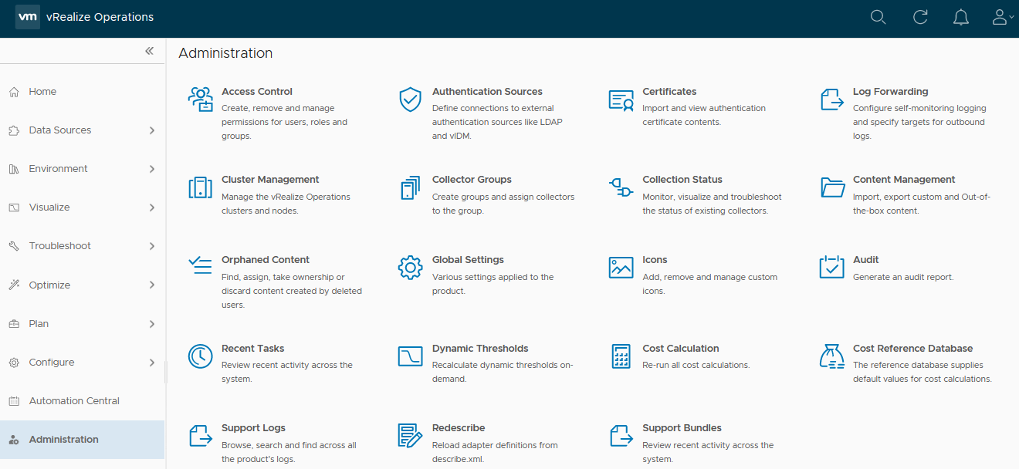Click the Certificates tile icon

pyautogui.click(x=621, y=100)
